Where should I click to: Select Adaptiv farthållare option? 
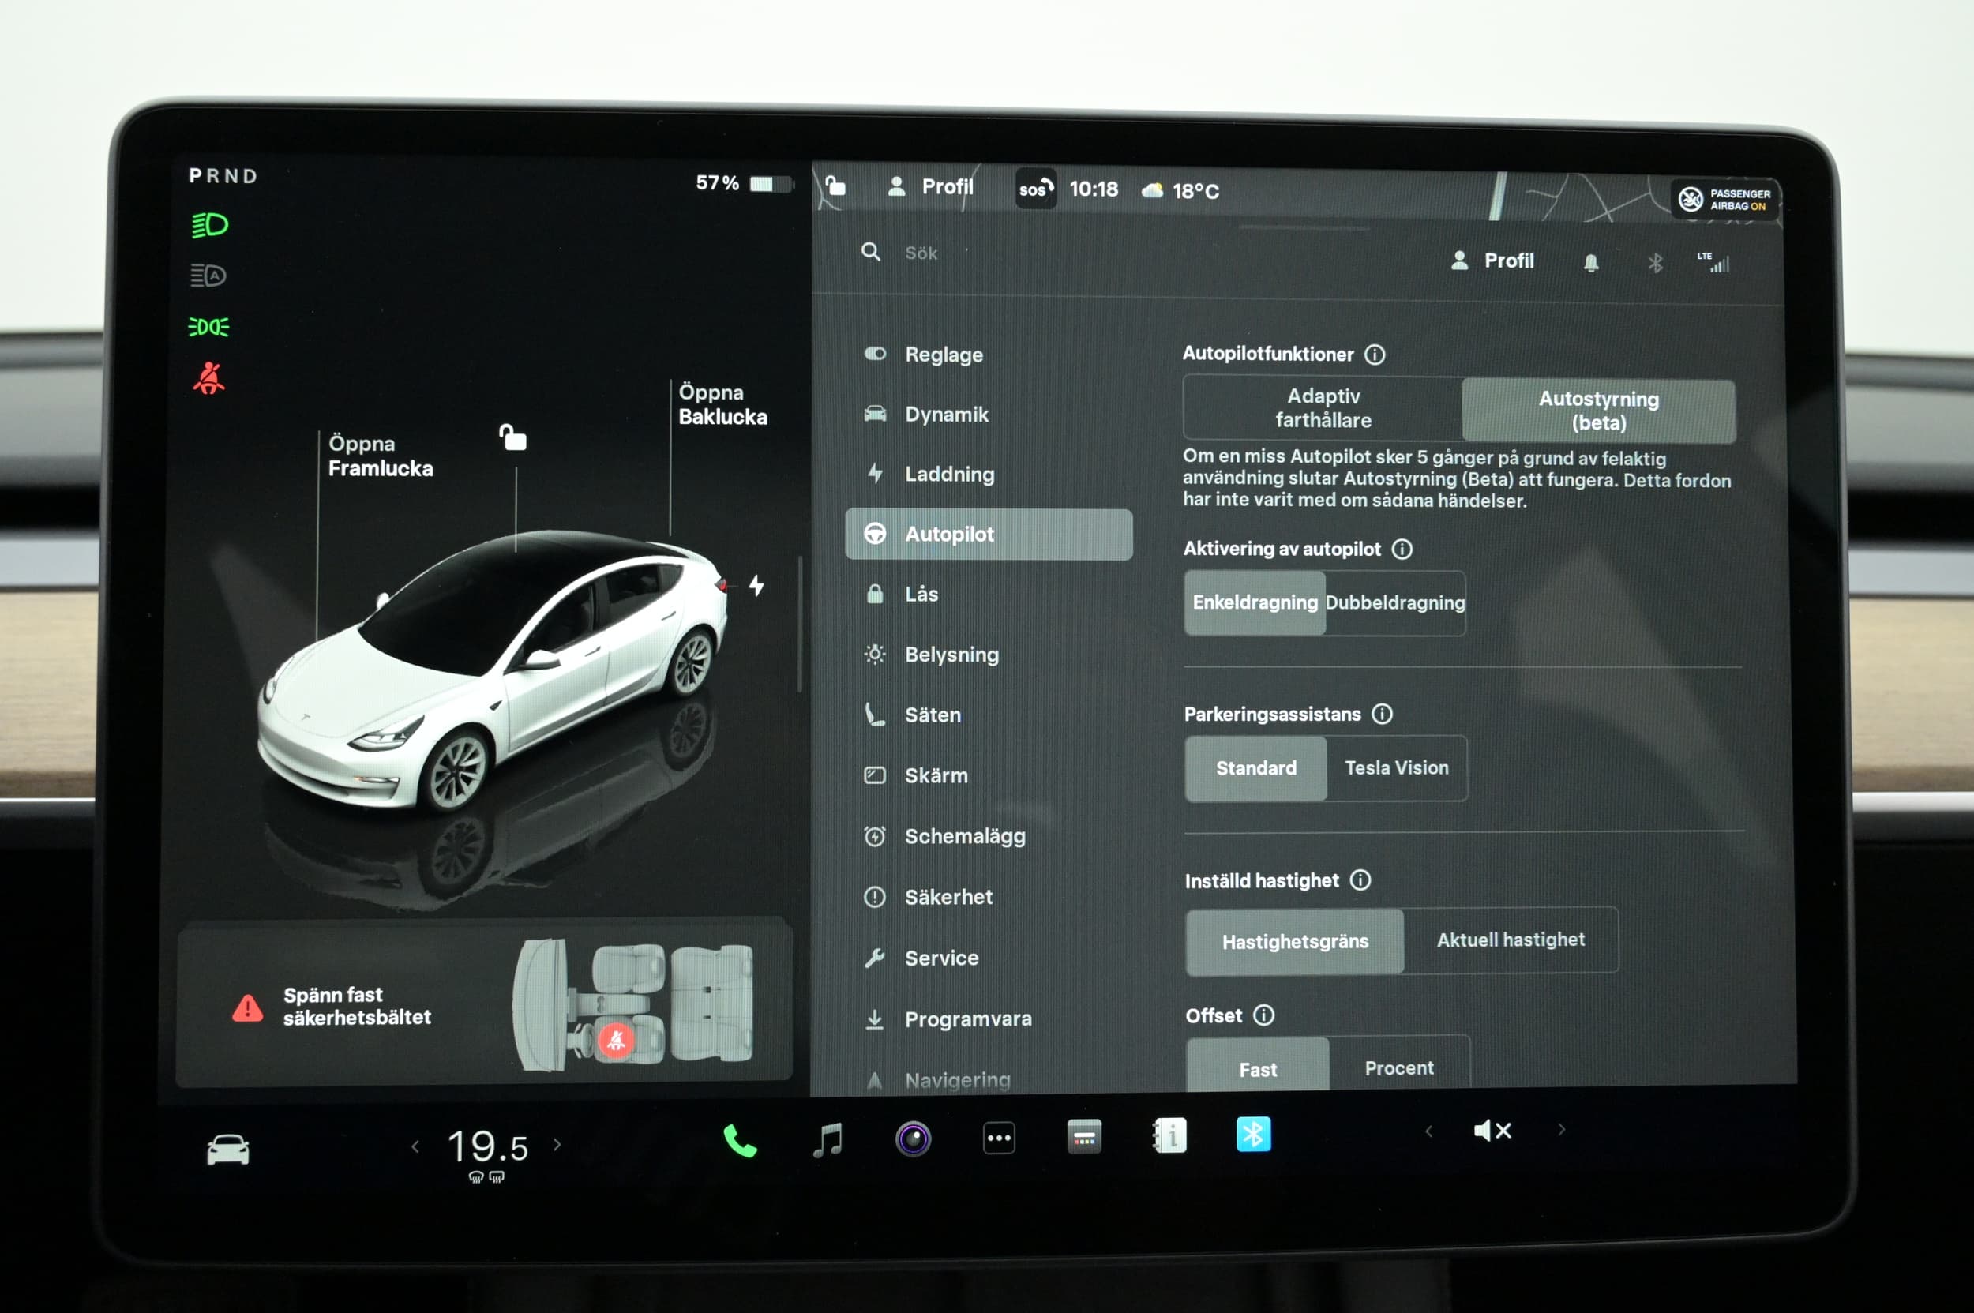pos(1323,408)
